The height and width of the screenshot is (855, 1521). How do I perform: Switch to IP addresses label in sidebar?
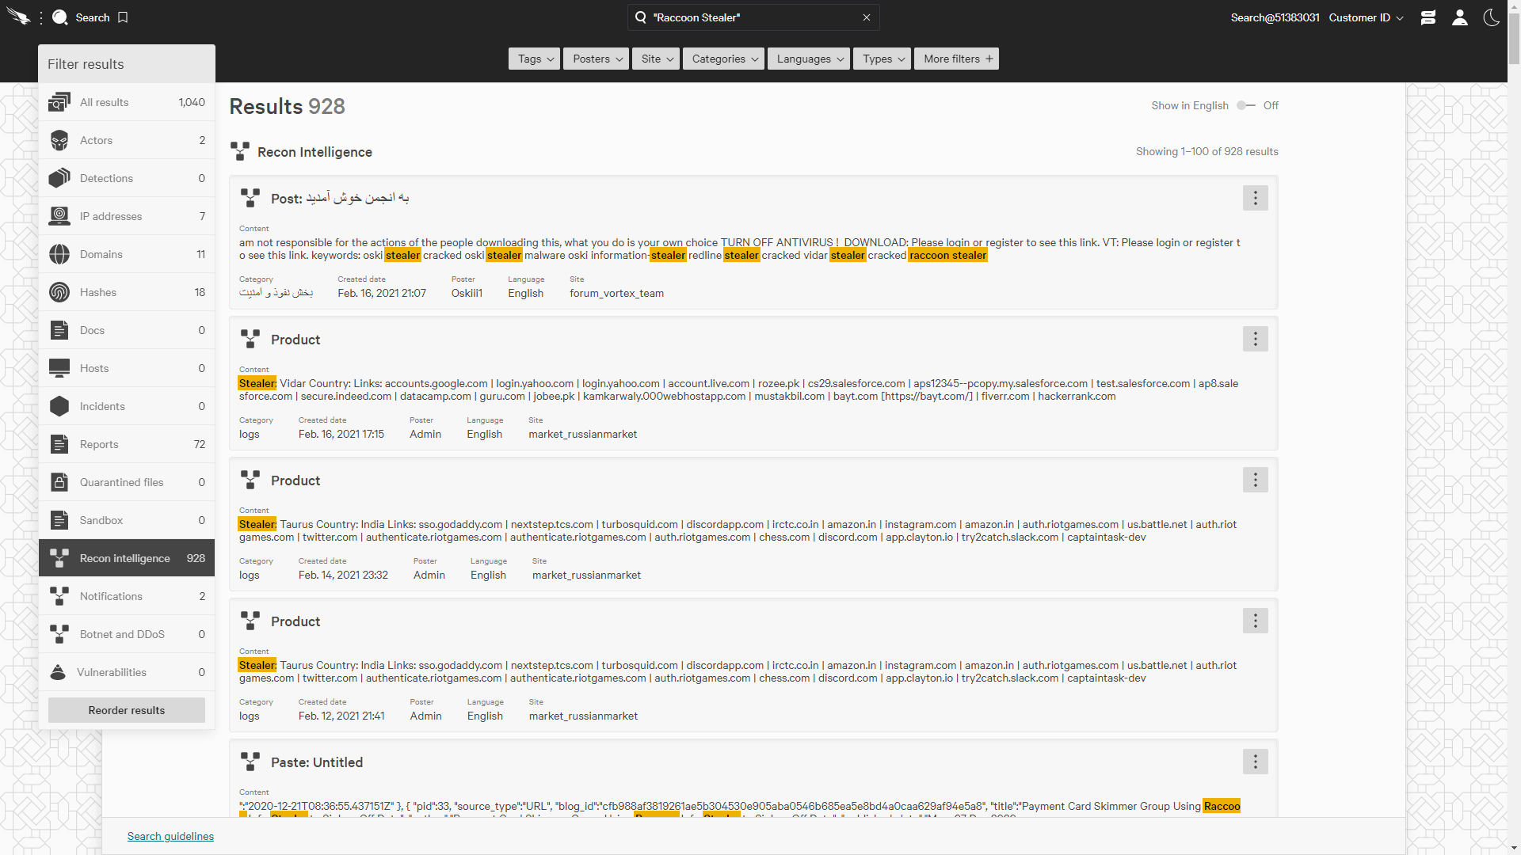(111, 216)
